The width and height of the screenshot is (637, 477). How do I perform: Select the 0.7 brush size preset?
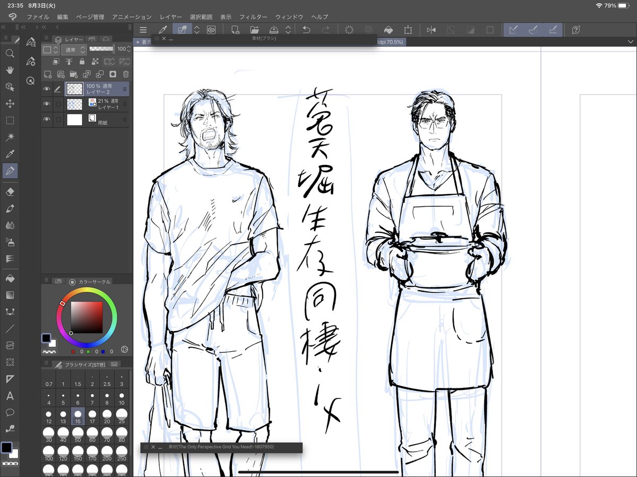(49, 379)
